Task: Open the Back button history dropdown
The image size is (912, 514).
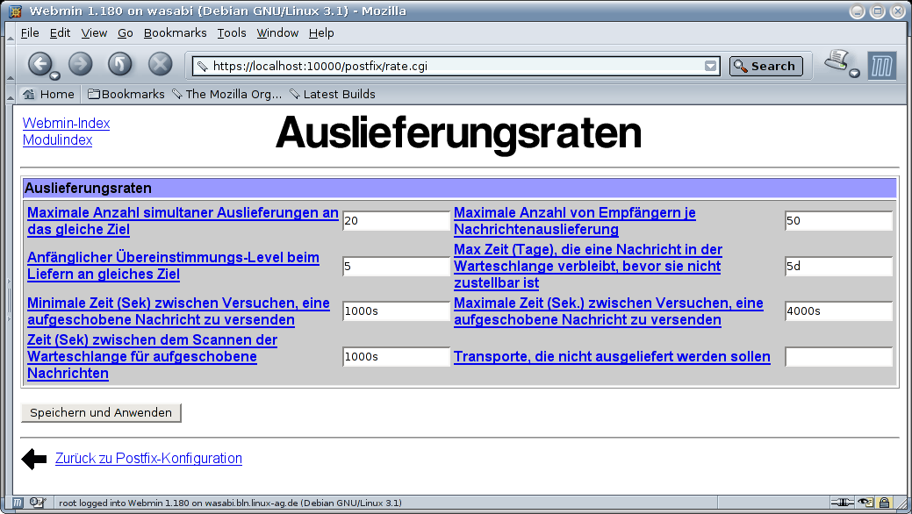Action: 54,76
